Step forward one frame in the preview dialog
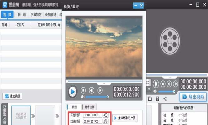Screen dimensions: 208x125 pyautogui.click(x=100, y=90)
